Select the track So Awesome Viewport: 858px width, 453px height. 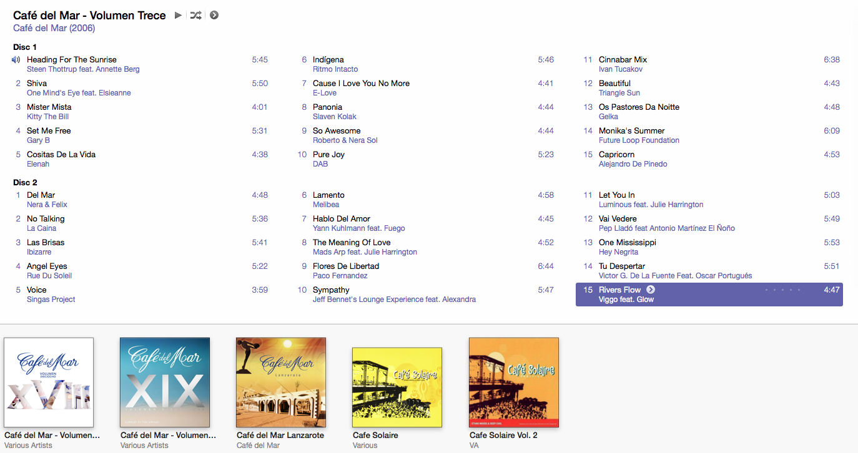[x=337, y=130]
